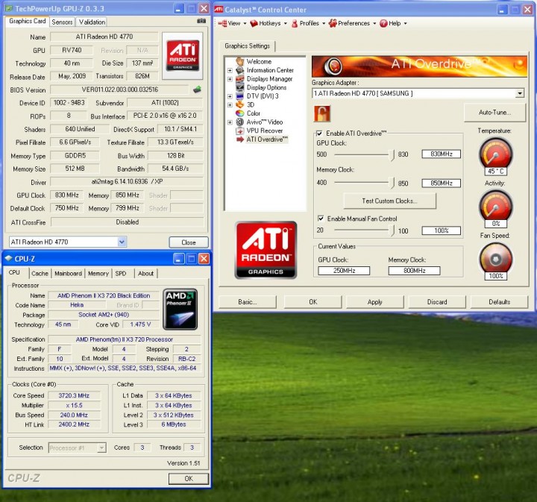Click the AMD Phenom II logo in CPU-Z
537x502 pixels.
coord(180,310)
